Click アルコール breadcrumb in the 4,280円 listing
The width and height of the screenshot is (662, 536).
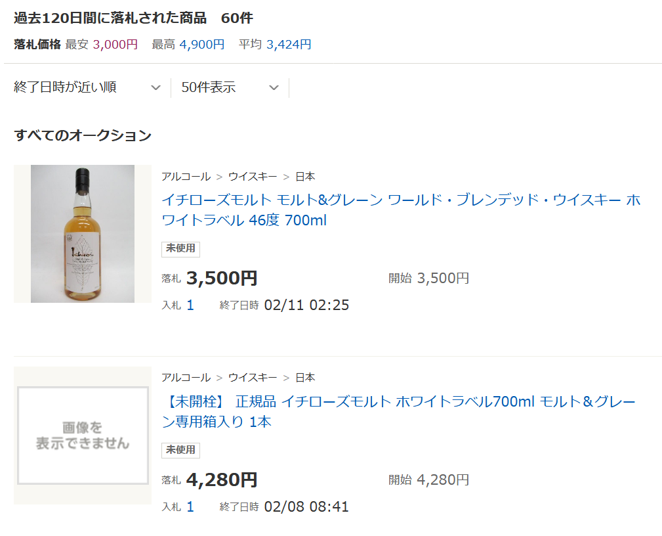186,378
